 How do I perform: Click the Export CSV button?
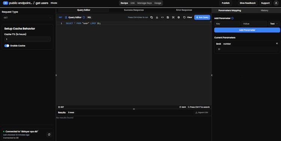coord(202,112)
